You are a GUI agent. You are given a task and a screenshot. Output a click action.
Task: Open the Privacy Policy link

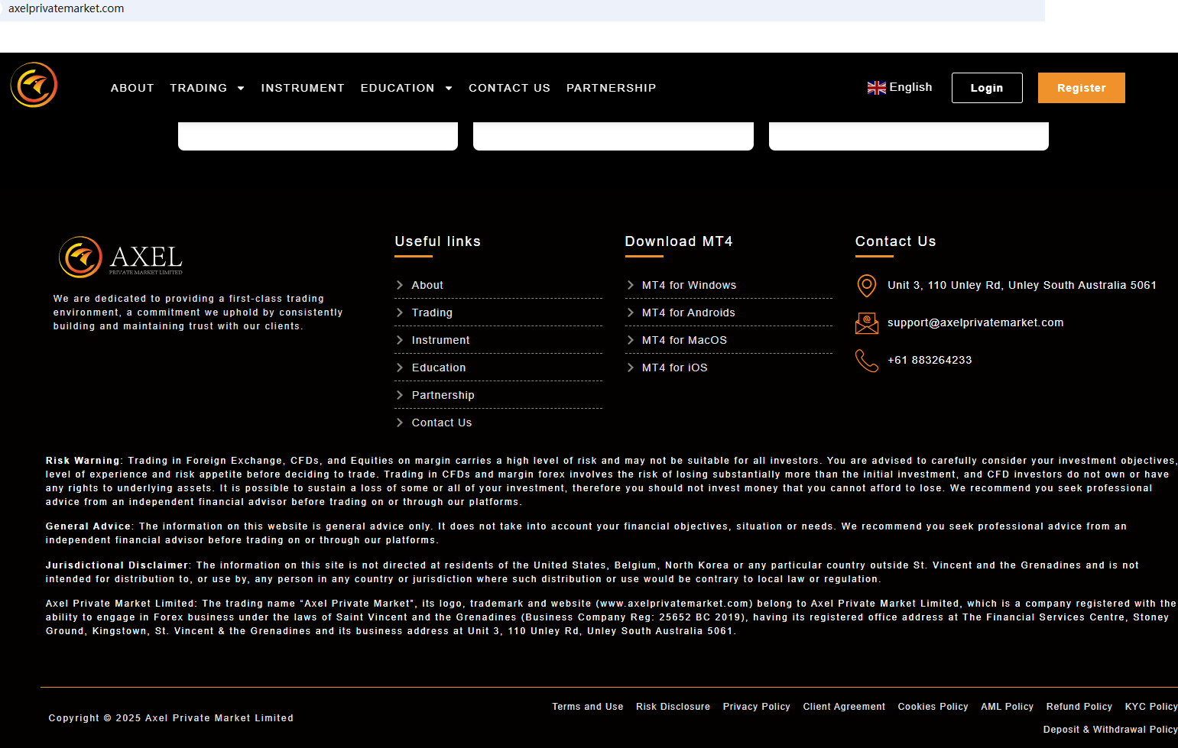pos(756,706)
